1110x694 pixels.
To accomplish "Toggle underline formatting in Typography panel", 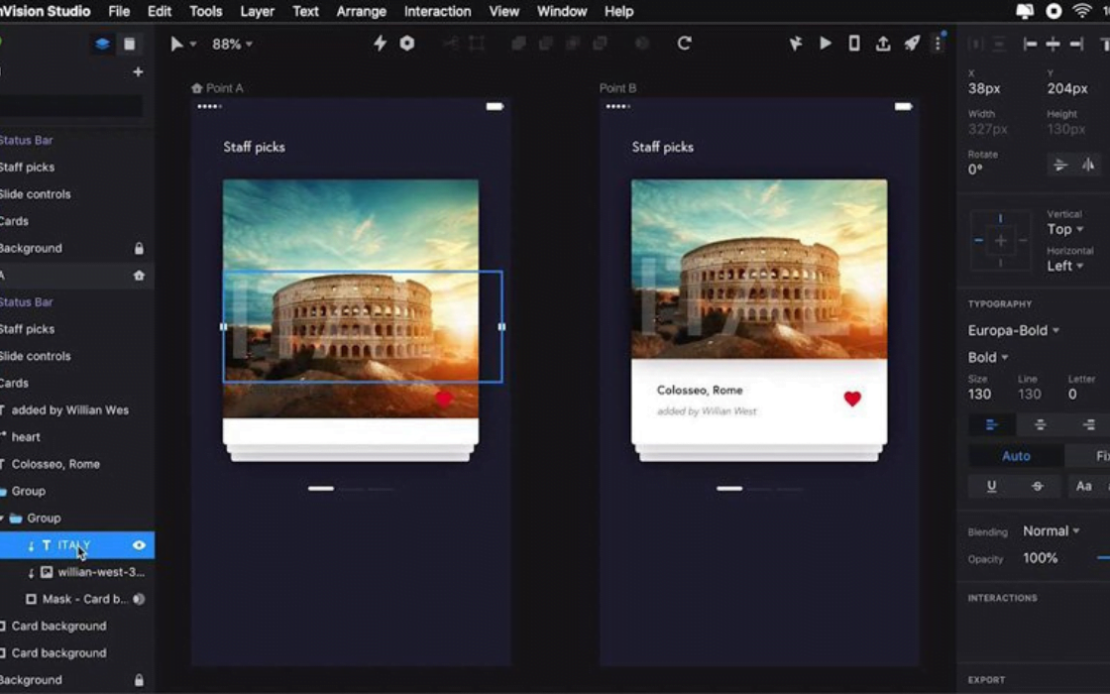I will click(990, 486).
